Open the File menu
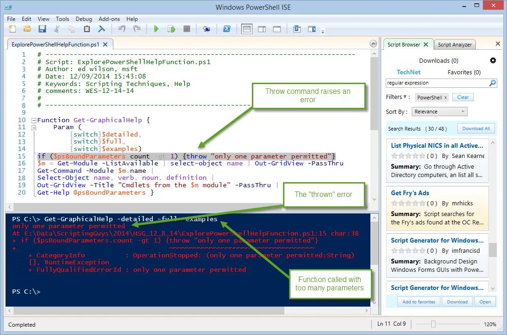This screenshot has height=335, width=507. 11,19
